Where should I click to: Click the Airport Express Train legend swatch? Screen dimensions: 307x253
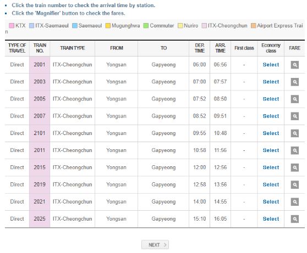pyautogui.click(x=253, y=26)
